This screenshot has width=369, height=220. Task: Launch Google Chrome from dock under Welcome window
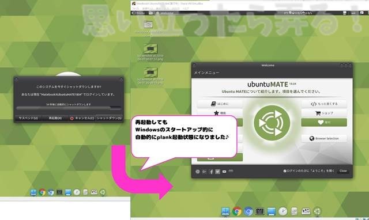click(x=237, y=211)
